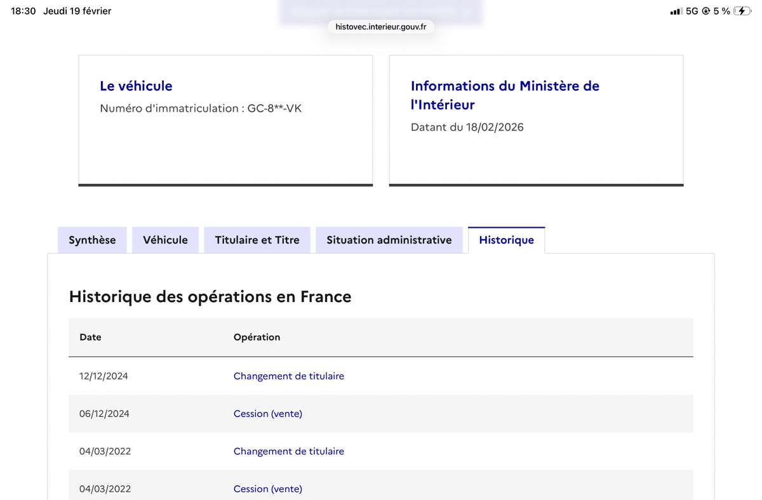Tap the battery charging icon
762x500 pixels.
click(742, 11)
